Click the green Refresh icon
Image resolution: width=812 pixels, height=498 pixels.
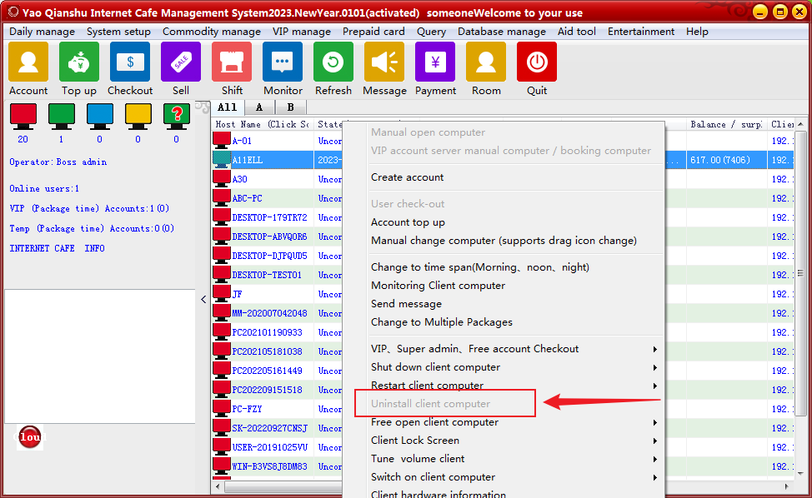point(333,62)
